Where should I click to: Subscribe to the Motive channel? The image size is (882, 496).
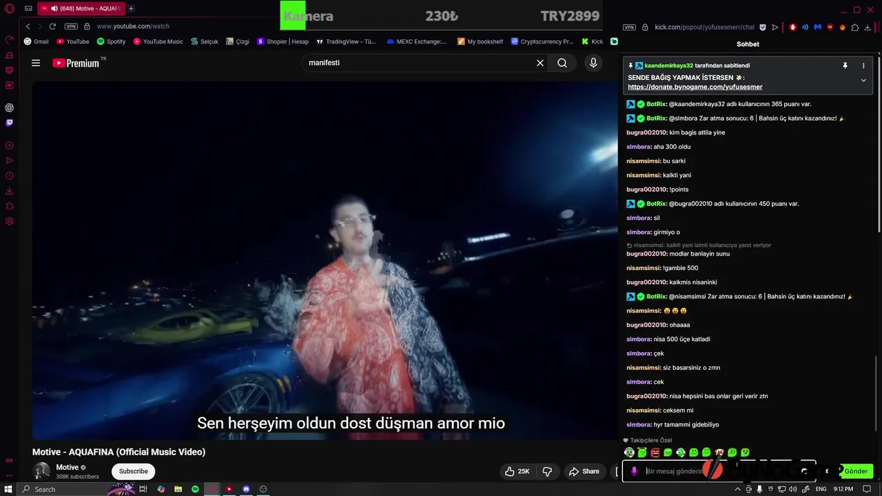[x=133, y=471]
